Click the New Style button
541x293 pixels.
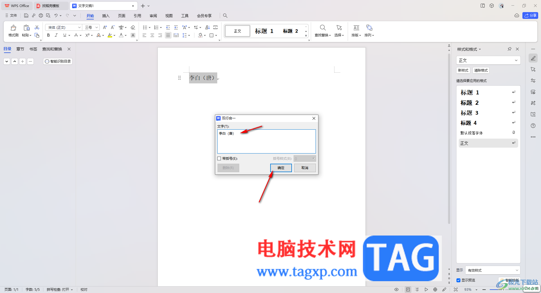click(463, 70)
